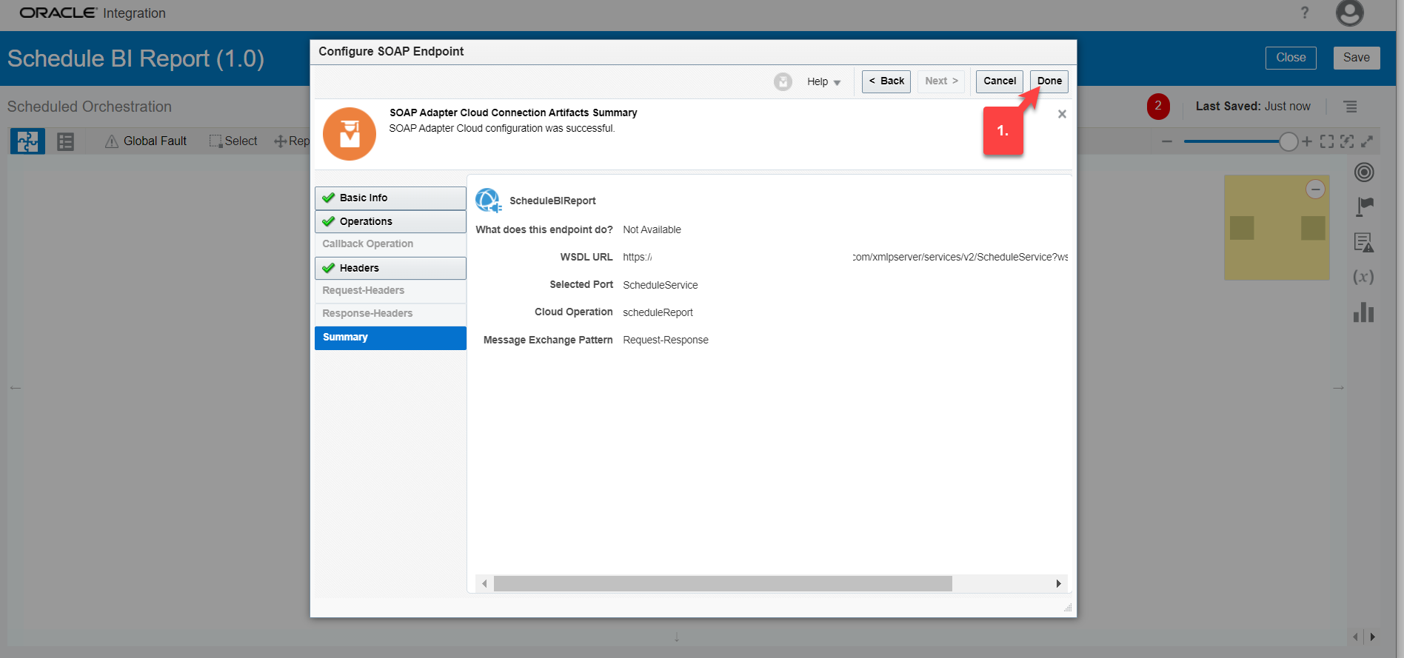Dismiss the summary banner with X
This screenshot has width=1404, height=658.
1062,114
